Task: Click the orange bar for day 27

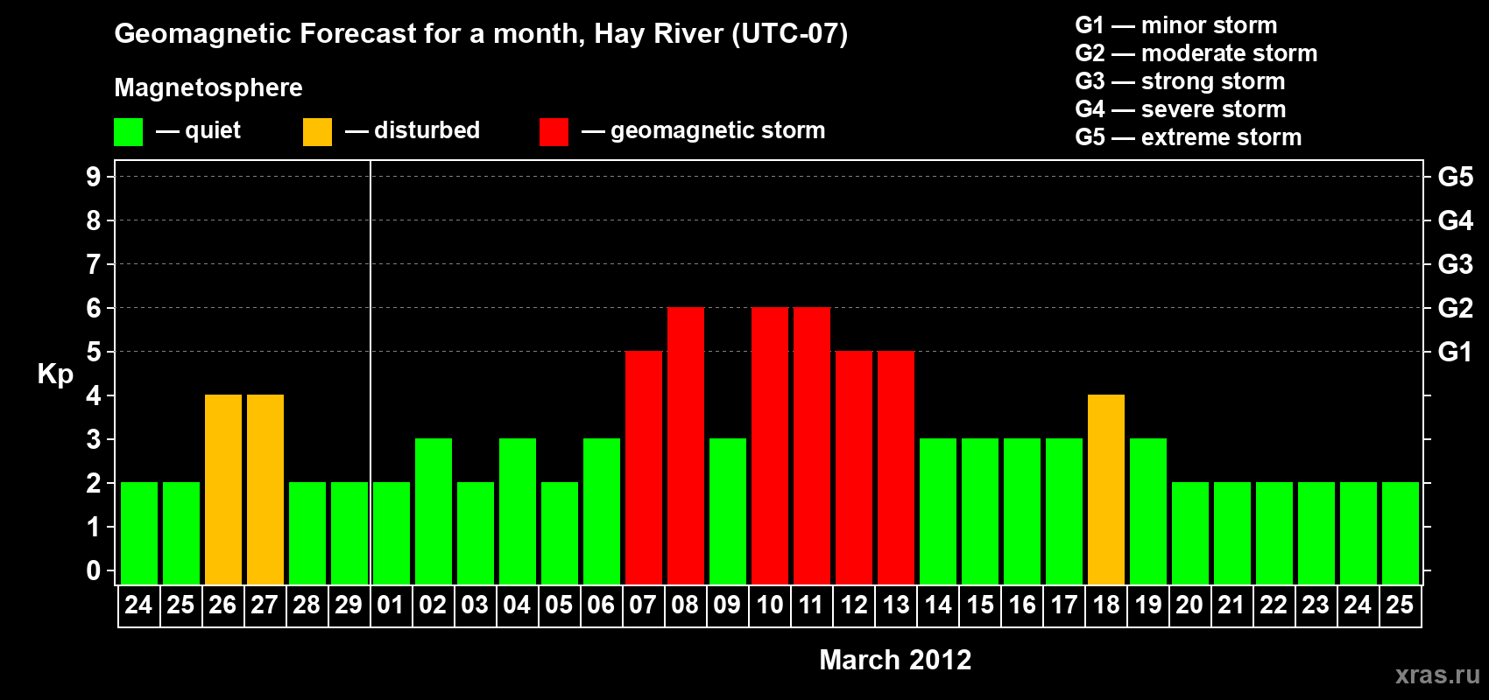Action: click(265, 489)
